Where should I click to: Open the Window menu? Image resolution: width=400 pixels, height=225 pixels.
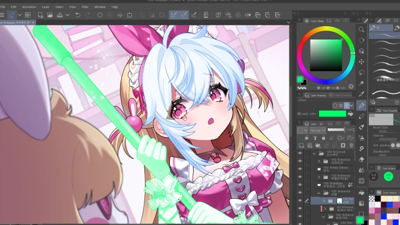coord(100,7)
